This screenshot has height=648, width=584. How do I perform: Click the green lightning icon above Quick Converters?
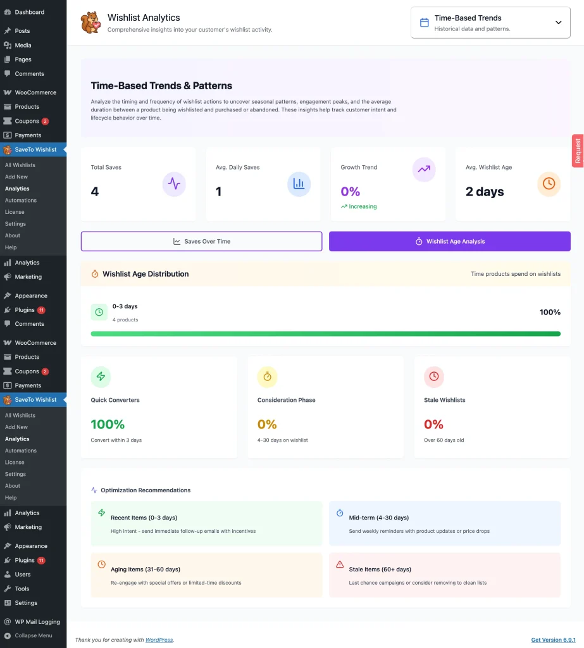[101, 377]
